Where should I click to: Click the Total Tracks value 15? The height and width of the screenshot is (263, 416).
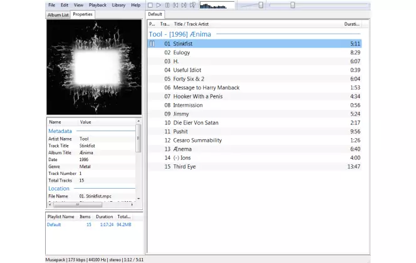(x=81, y=180)
